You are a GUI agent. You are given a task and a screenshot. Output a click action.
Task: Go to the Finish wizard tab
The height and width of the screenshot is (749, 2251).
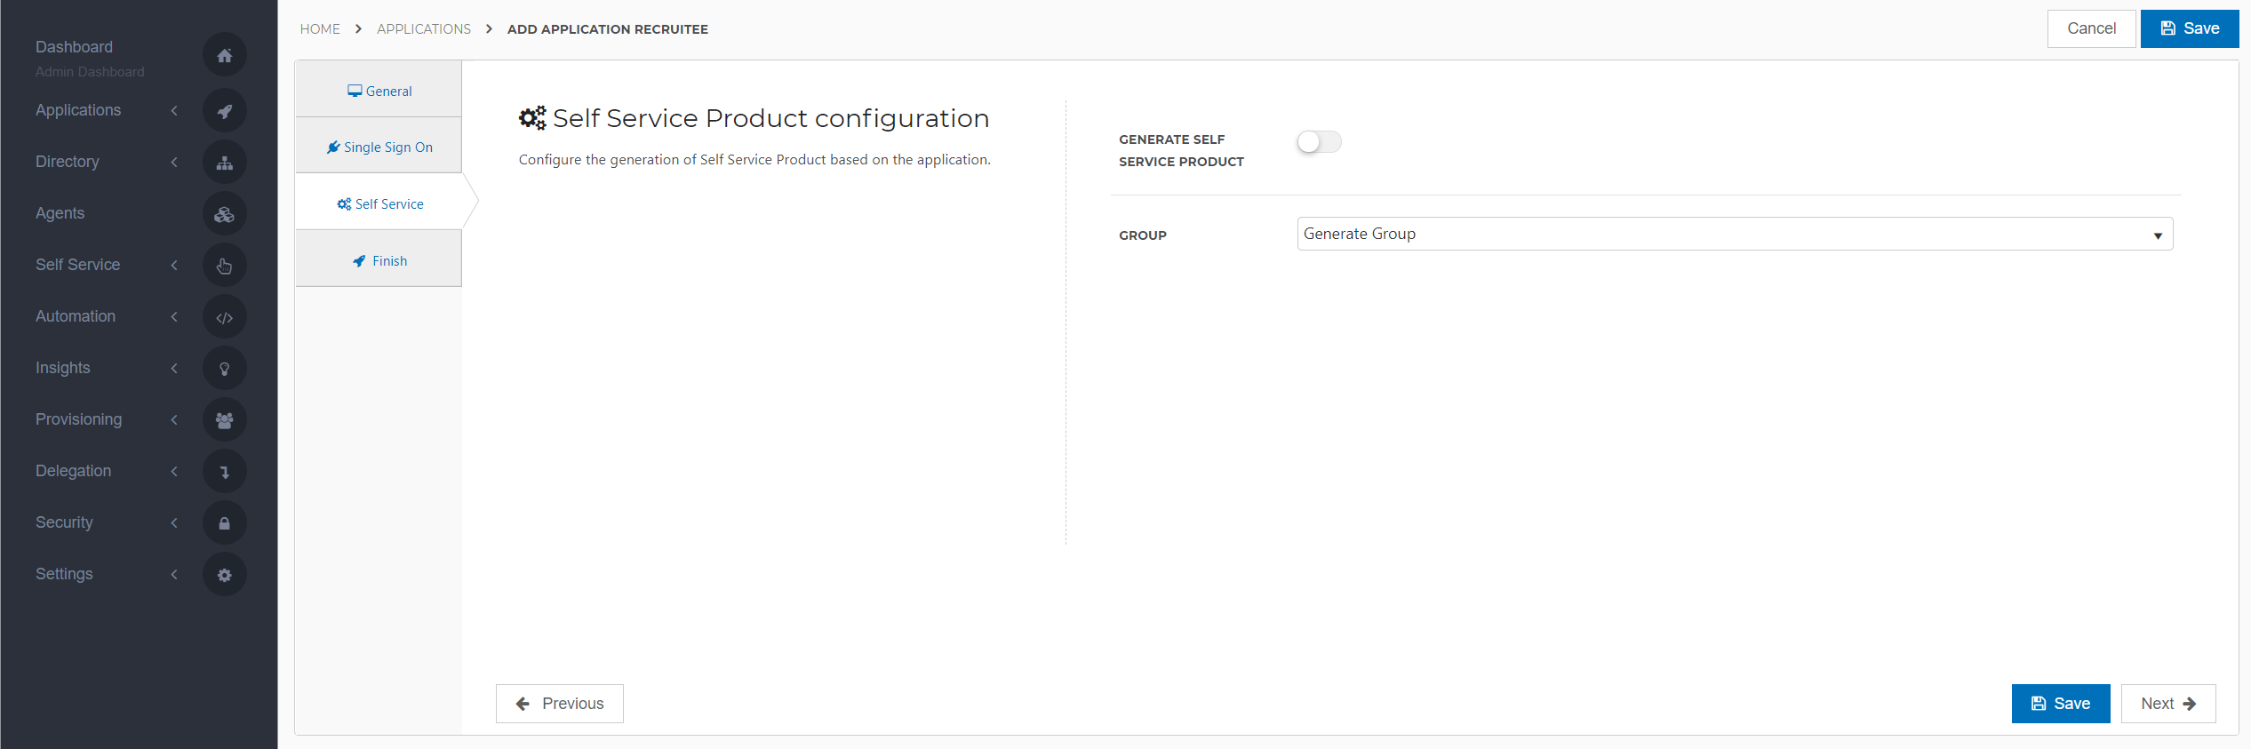(x=379, y=260)
